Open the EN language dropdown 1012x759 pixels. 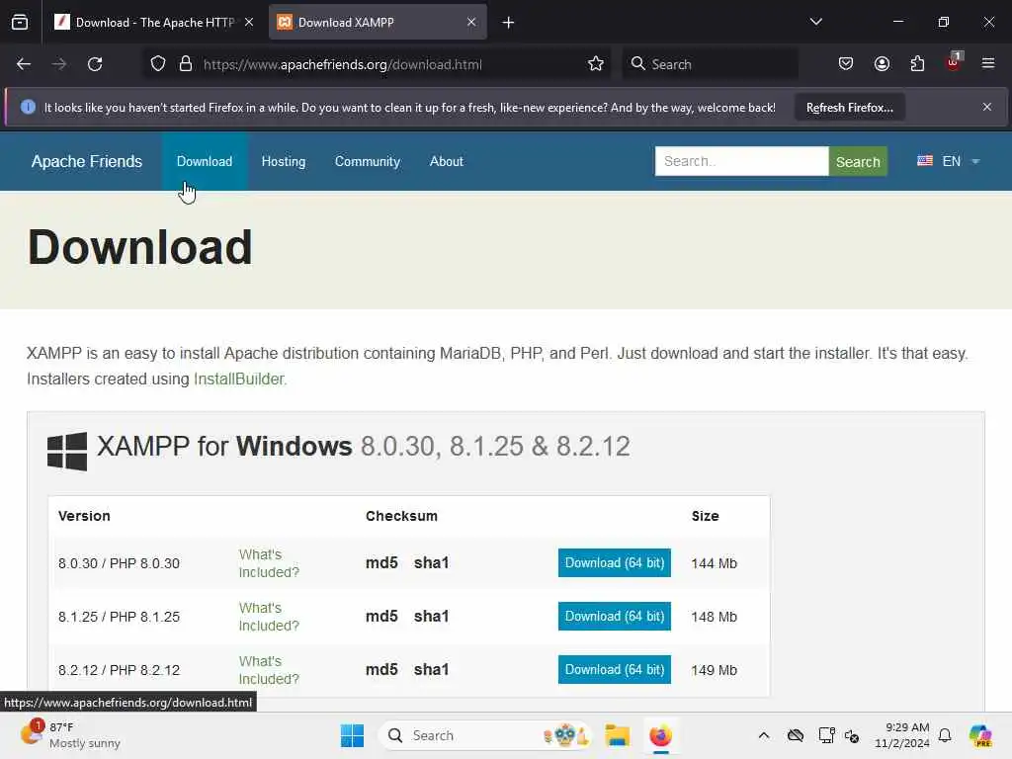click(x=949, y=161)
